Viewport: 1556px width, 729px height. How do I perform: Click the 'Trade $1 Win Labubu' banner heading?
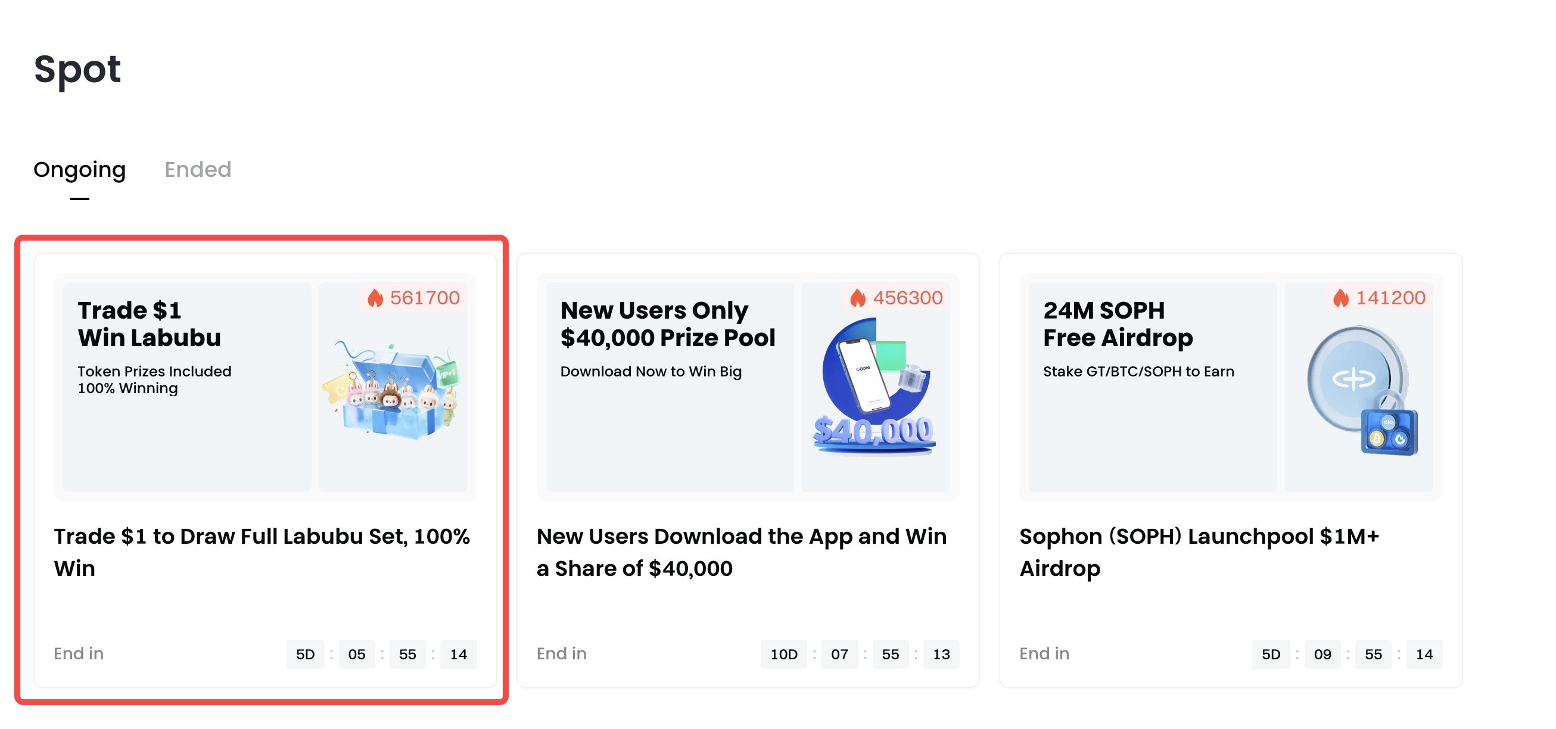(x=149, y=324)
